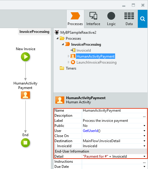Open the Destination property dropdown
148x169 pixels.
click(x=144, y=141)
